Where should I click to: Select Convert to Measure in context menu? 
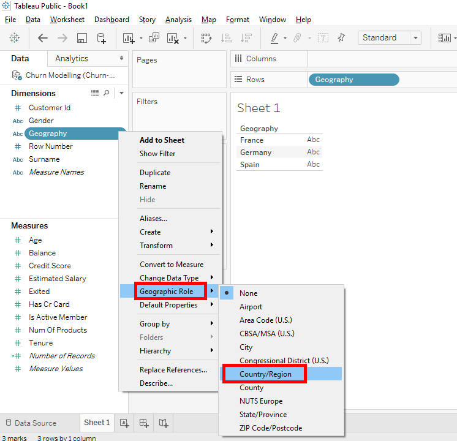171,265
